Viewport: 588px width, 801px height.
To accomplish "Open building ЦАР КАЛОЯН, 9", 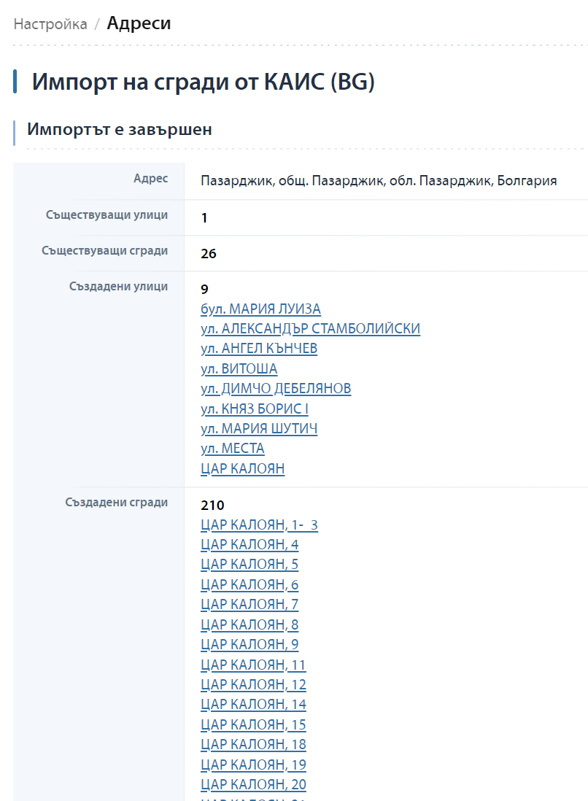I will pyautogui.click(x=249, y=645).
